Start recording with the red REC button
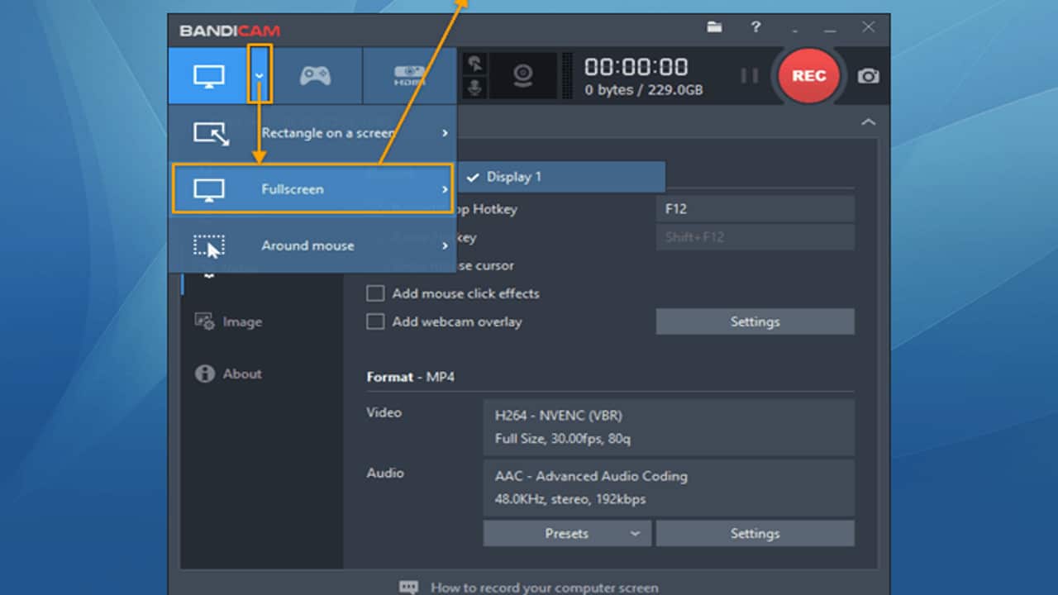The height and width of the screenshot is (595, 1058). [808, 75]
